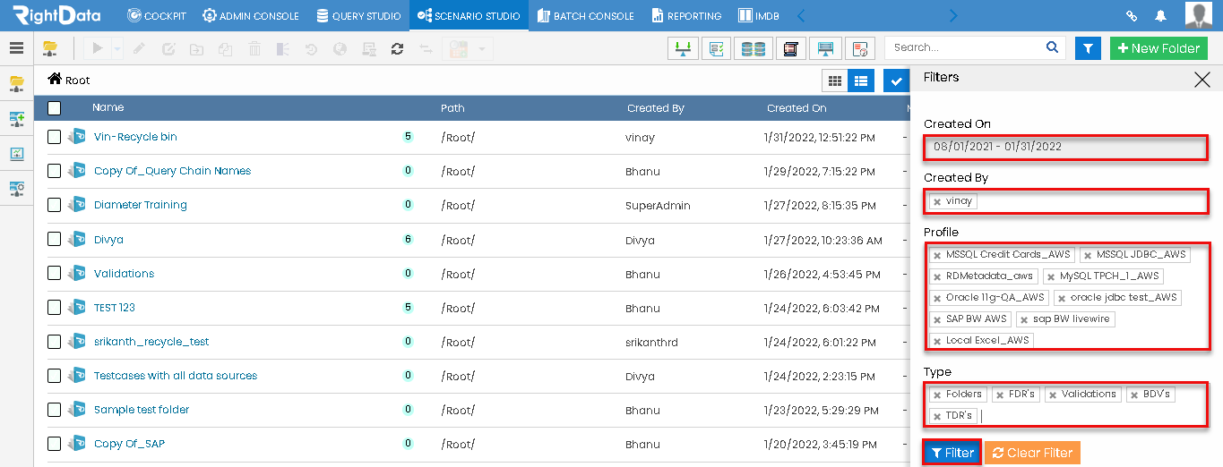Check the Vin-Recycle bin row checkbox

[x=55, y=137]
